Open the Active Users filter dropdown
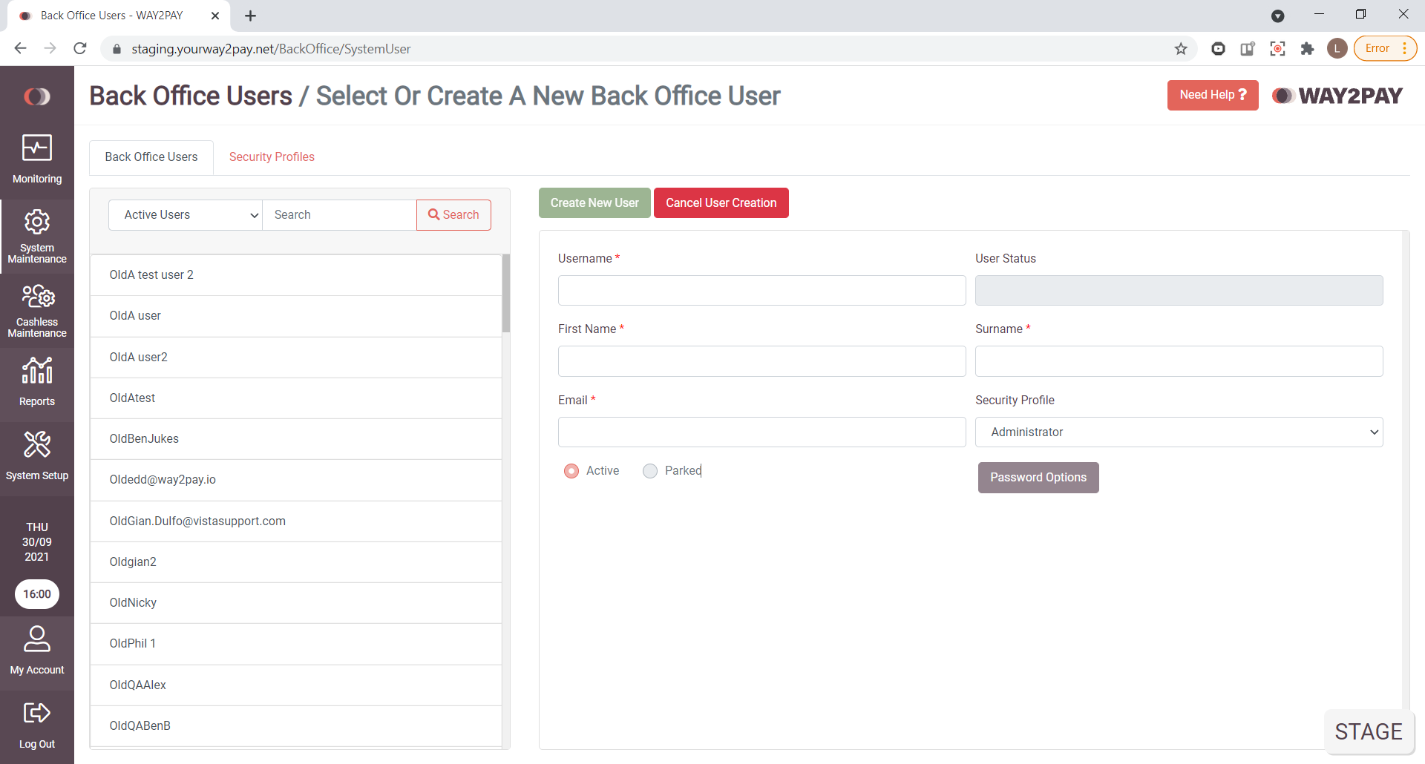 tap(185, 214)
